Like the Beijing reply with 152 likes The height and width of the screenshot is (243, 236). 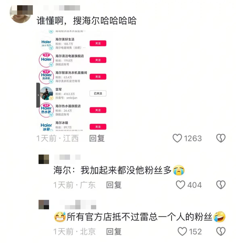[x=182, y=231]
